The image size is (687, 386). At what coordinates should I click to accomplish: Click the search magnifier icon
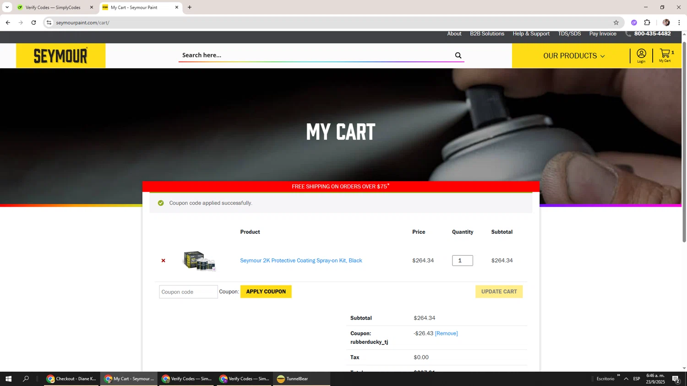(458, 55)
